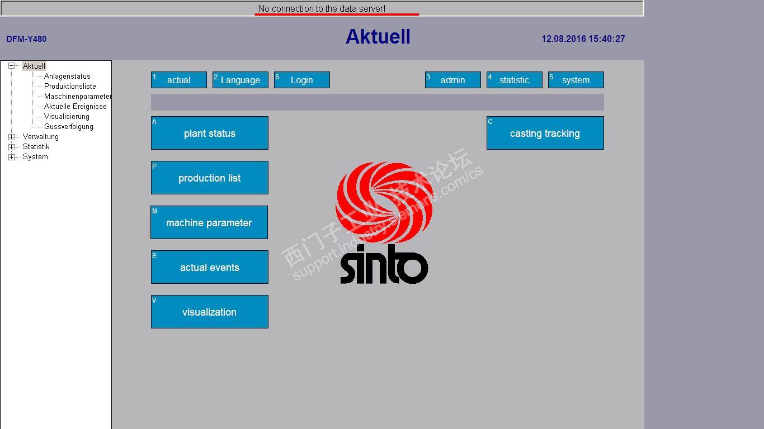Click the Sinto logo image
Image resolution: width=764 pixels, height=429 pixels.
tap(384, 222)
